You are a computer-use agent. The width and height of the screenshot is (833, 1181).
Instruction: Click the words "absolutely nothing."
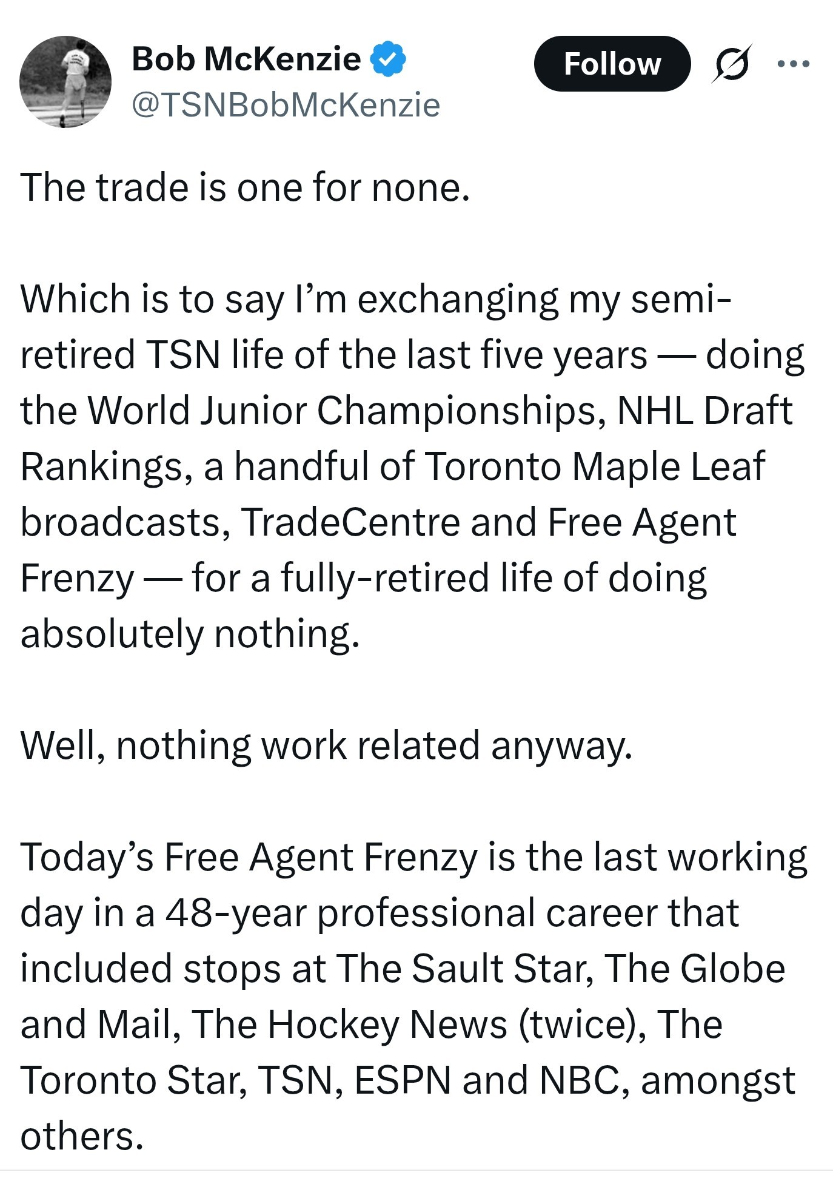point(190,634)
